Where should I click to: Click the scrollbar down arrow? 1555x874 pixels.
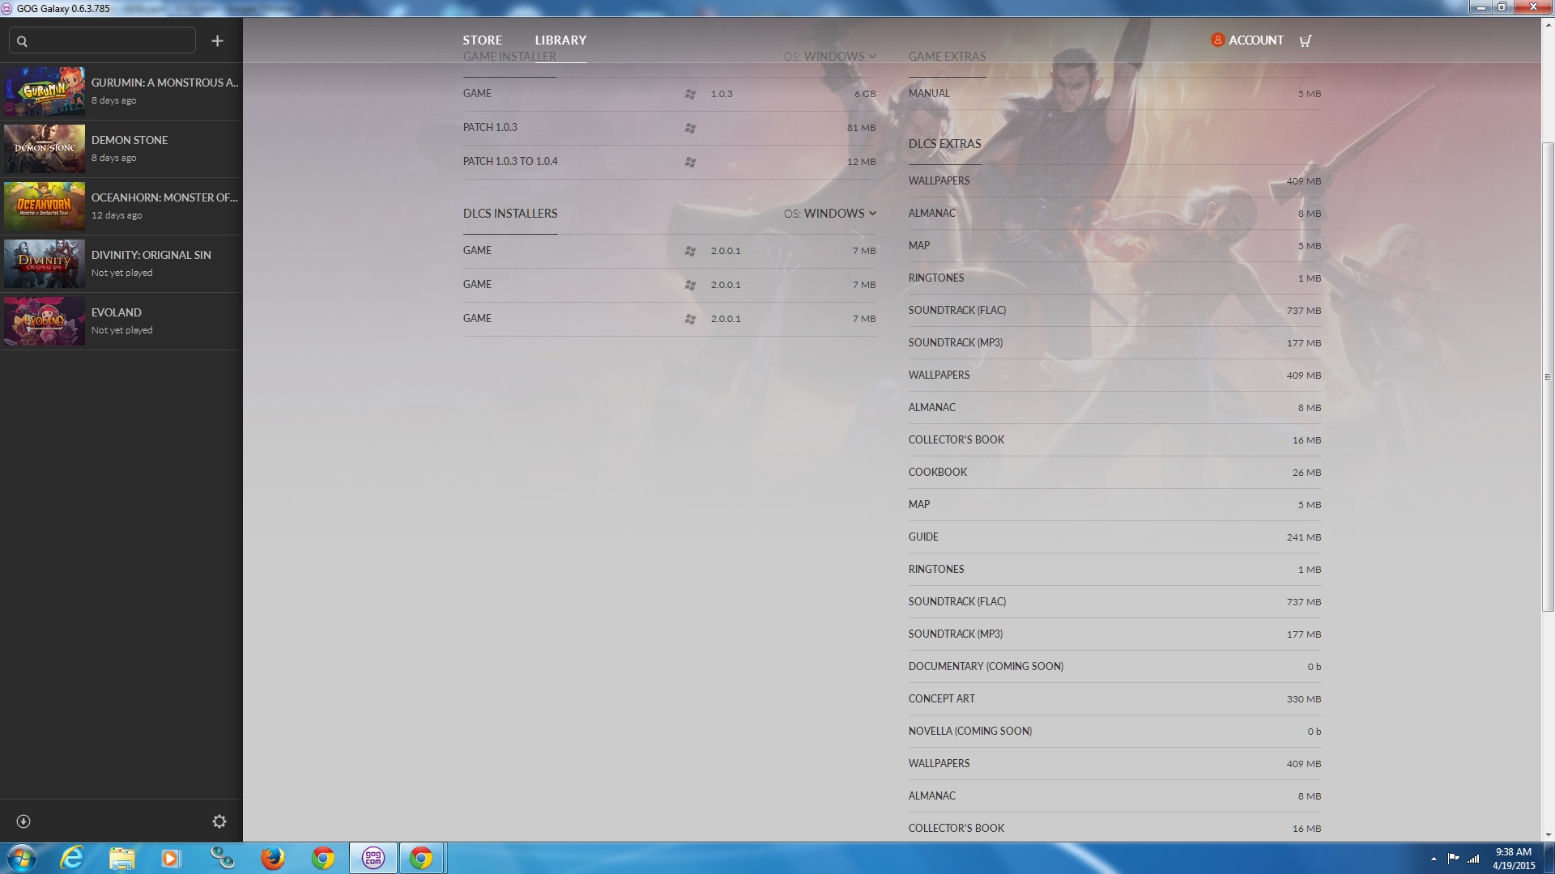(1548, 834)
